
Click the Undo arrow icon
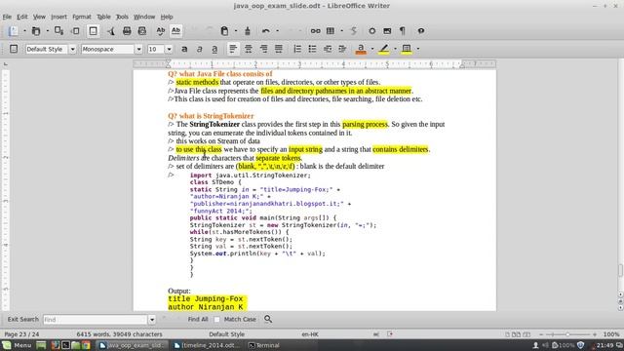[x=266, y=31]
